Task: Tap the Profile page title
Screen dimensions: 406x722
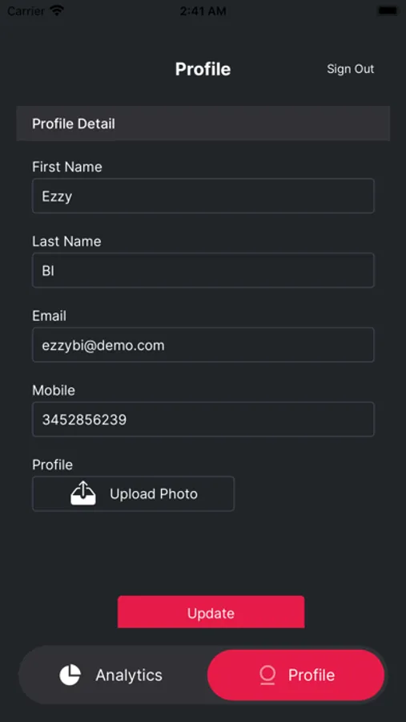Action: click(203, 69)
